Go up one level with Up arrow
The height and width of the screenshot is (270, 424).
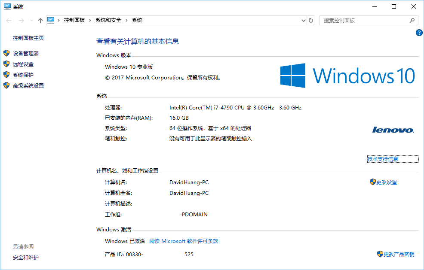point(40,21)
